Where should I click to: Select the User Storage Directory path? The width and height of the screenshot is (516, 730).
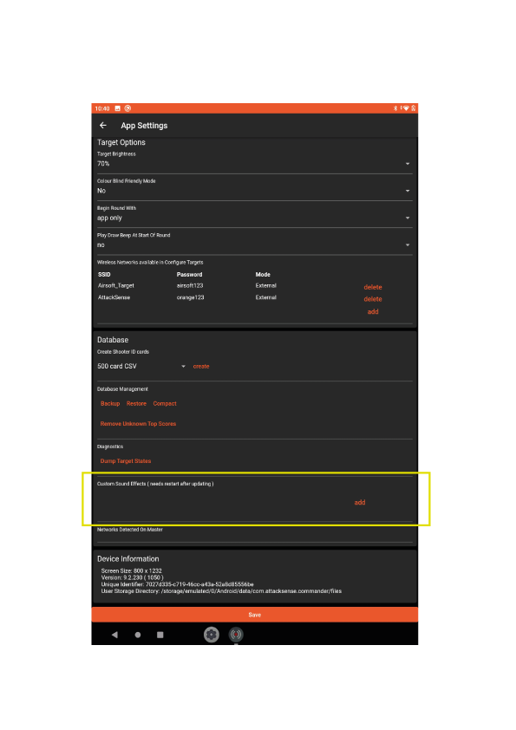click(221, 591)
